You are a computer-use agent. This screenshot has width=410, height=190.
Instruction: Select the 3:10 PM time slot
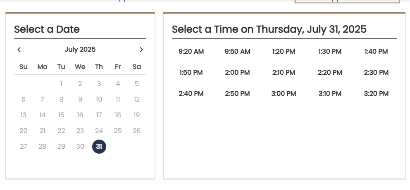tap(330, 94)
